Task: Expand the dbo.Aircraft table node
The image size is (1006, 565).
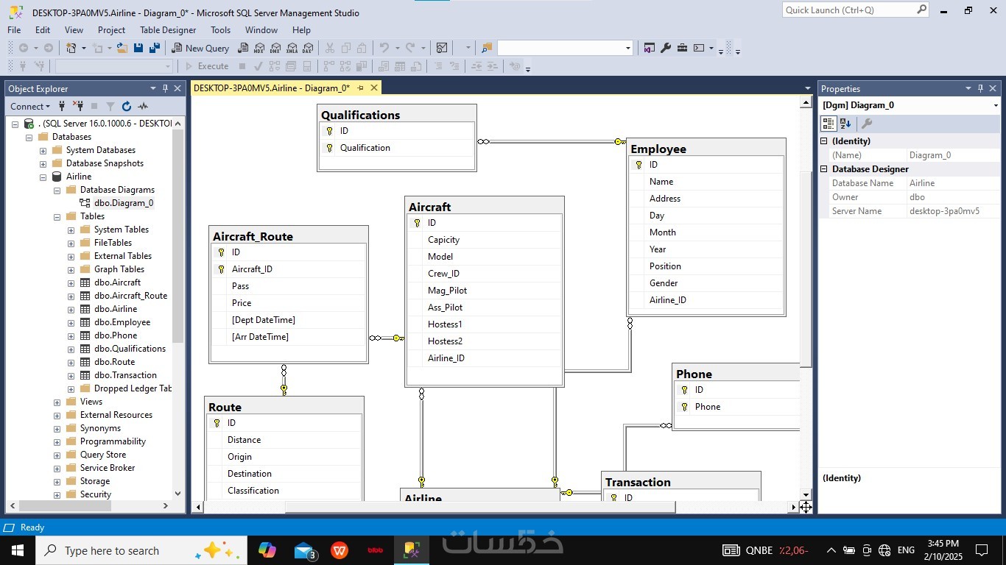Action: 71,282
